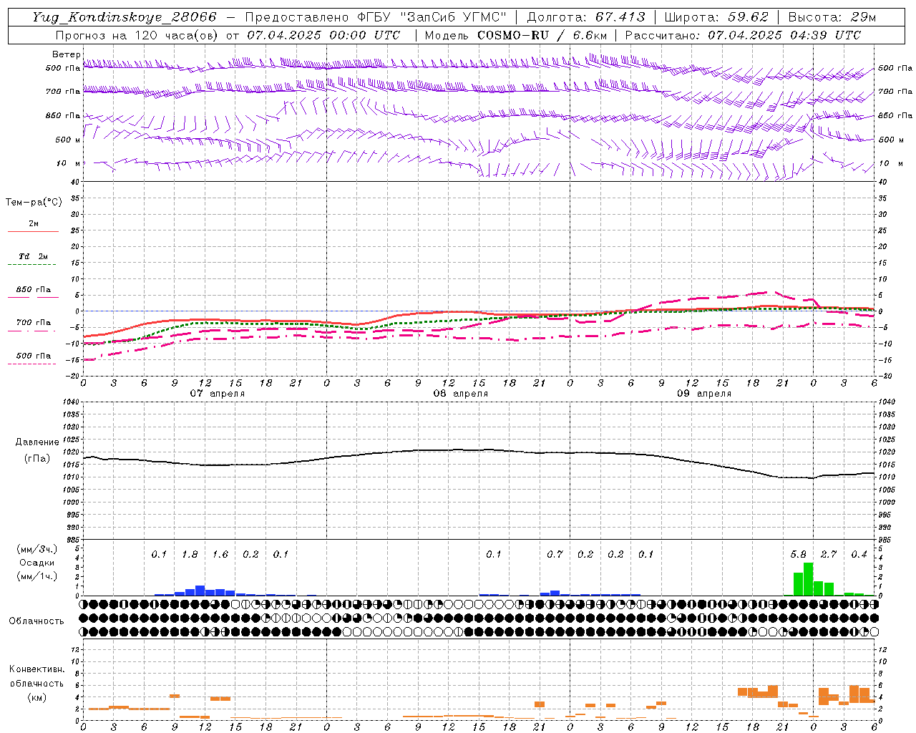Click the 700 гПа temperature legend entry
The width and height of the screenshot is (916, 733).
coord(33,322)
